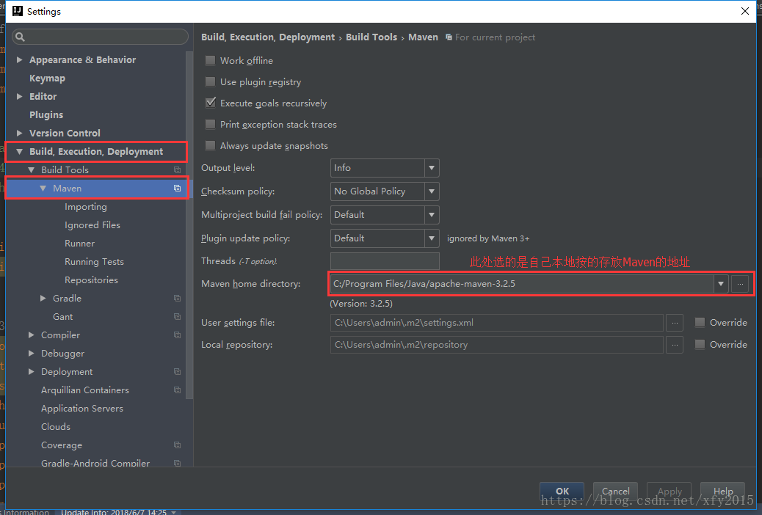
Task: Open the Plugins settings page
Action: pyautogui.click(x=46, y=114)
